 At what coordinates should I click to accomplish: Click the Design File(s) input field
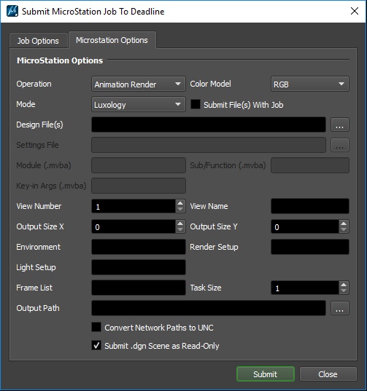tap(209, 125)
